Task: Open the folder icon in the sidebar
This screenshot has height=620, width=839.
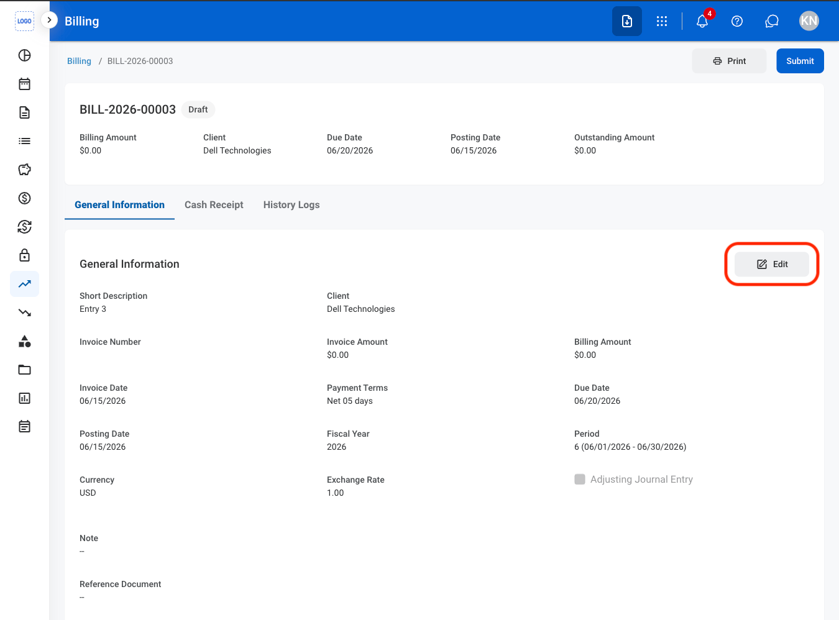Action: pos(24,370)
